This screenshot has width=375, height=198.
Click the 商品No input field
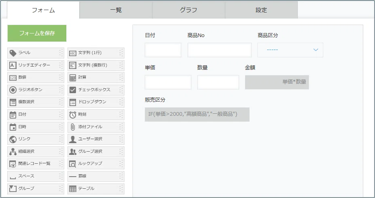[219, 50]
